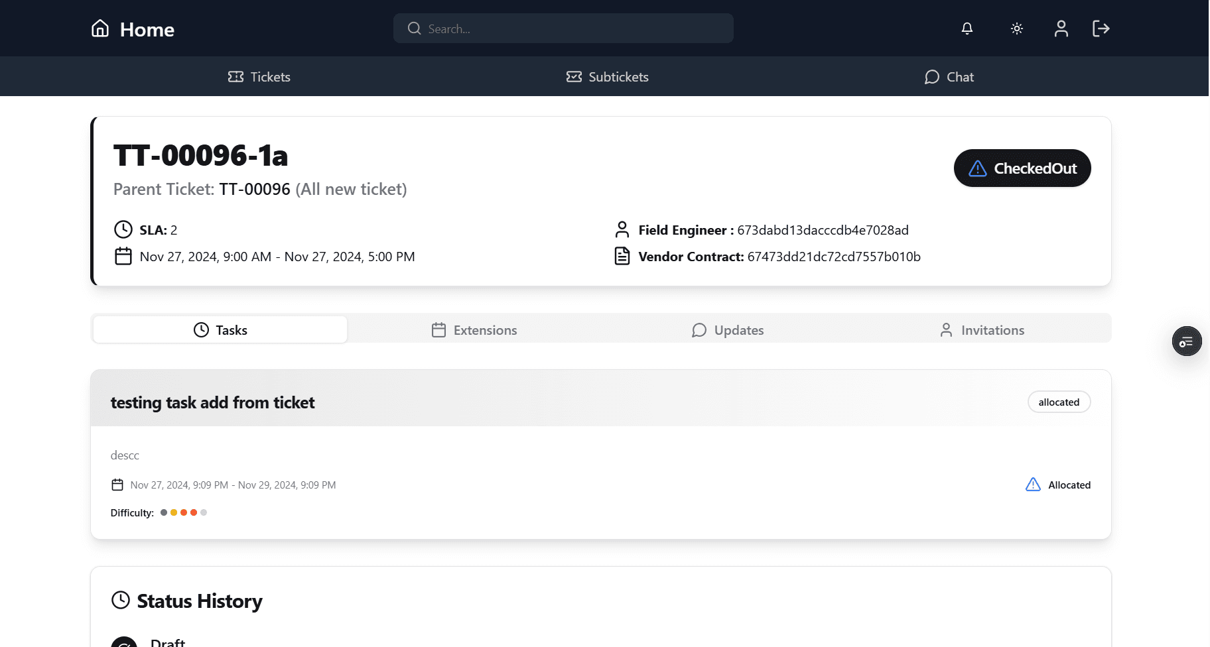Click the Allocated warning triangle icon
Image resolution: width=1210 pixels, height=647 pixels.
click(x=1032, y=485)
